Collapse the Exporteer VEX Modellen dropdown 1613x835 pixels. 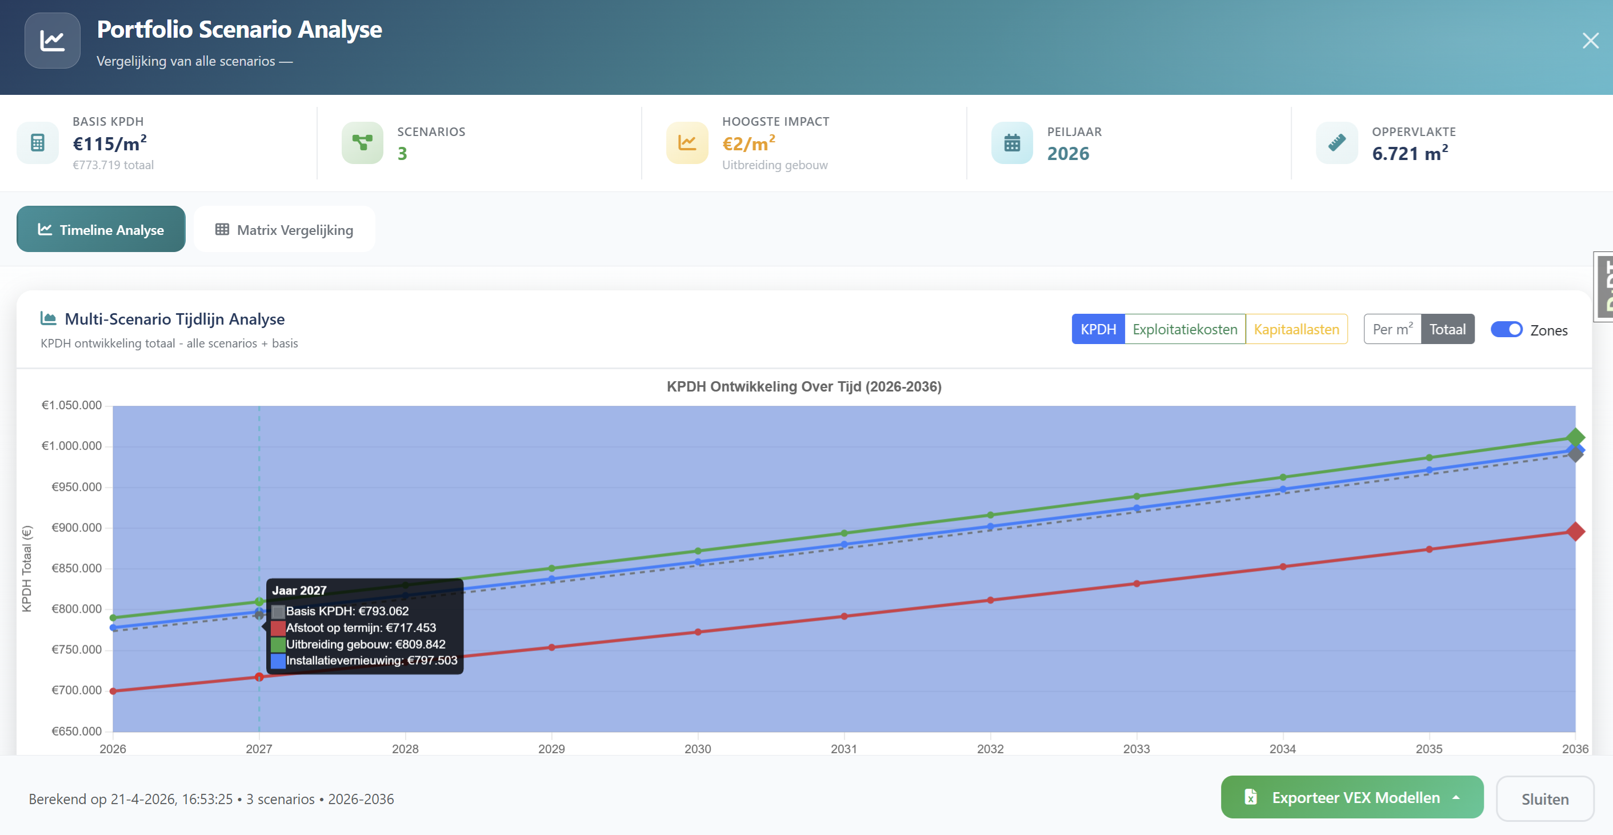1457,797
